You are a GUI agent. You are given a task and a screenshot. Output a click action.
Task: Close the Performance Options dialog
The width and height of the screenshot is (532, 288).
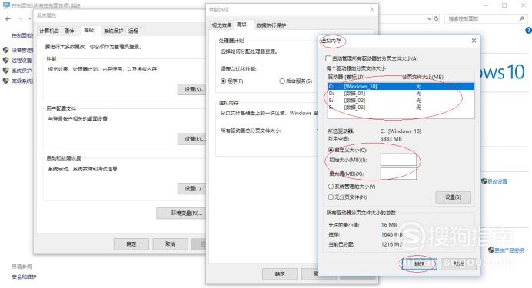click(x=372, y=9)
